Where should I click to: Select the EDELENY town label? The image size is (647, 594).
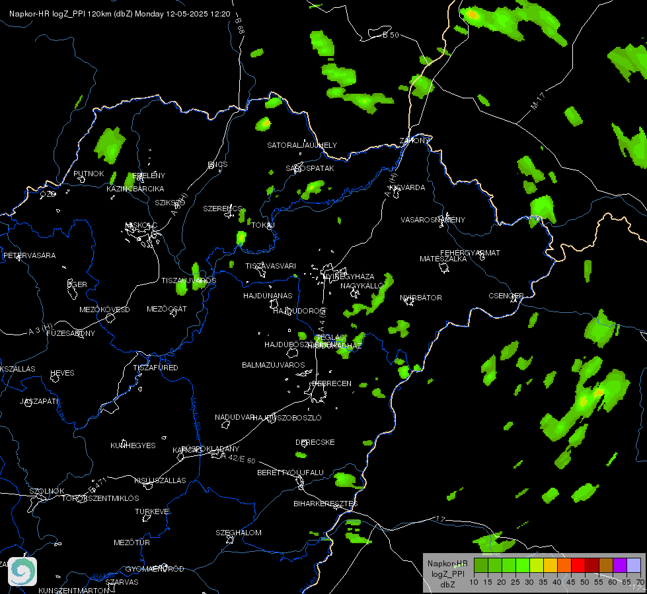pos(149,175)
